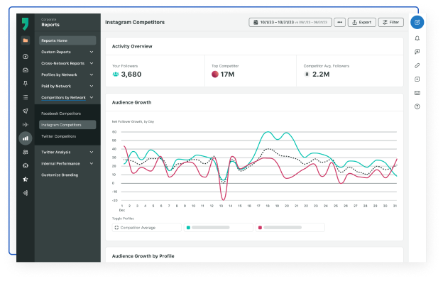Open the inbox envelope icon in sidebar
The image size is (443, 281).
pyautogui.click(x=26, y=70)
